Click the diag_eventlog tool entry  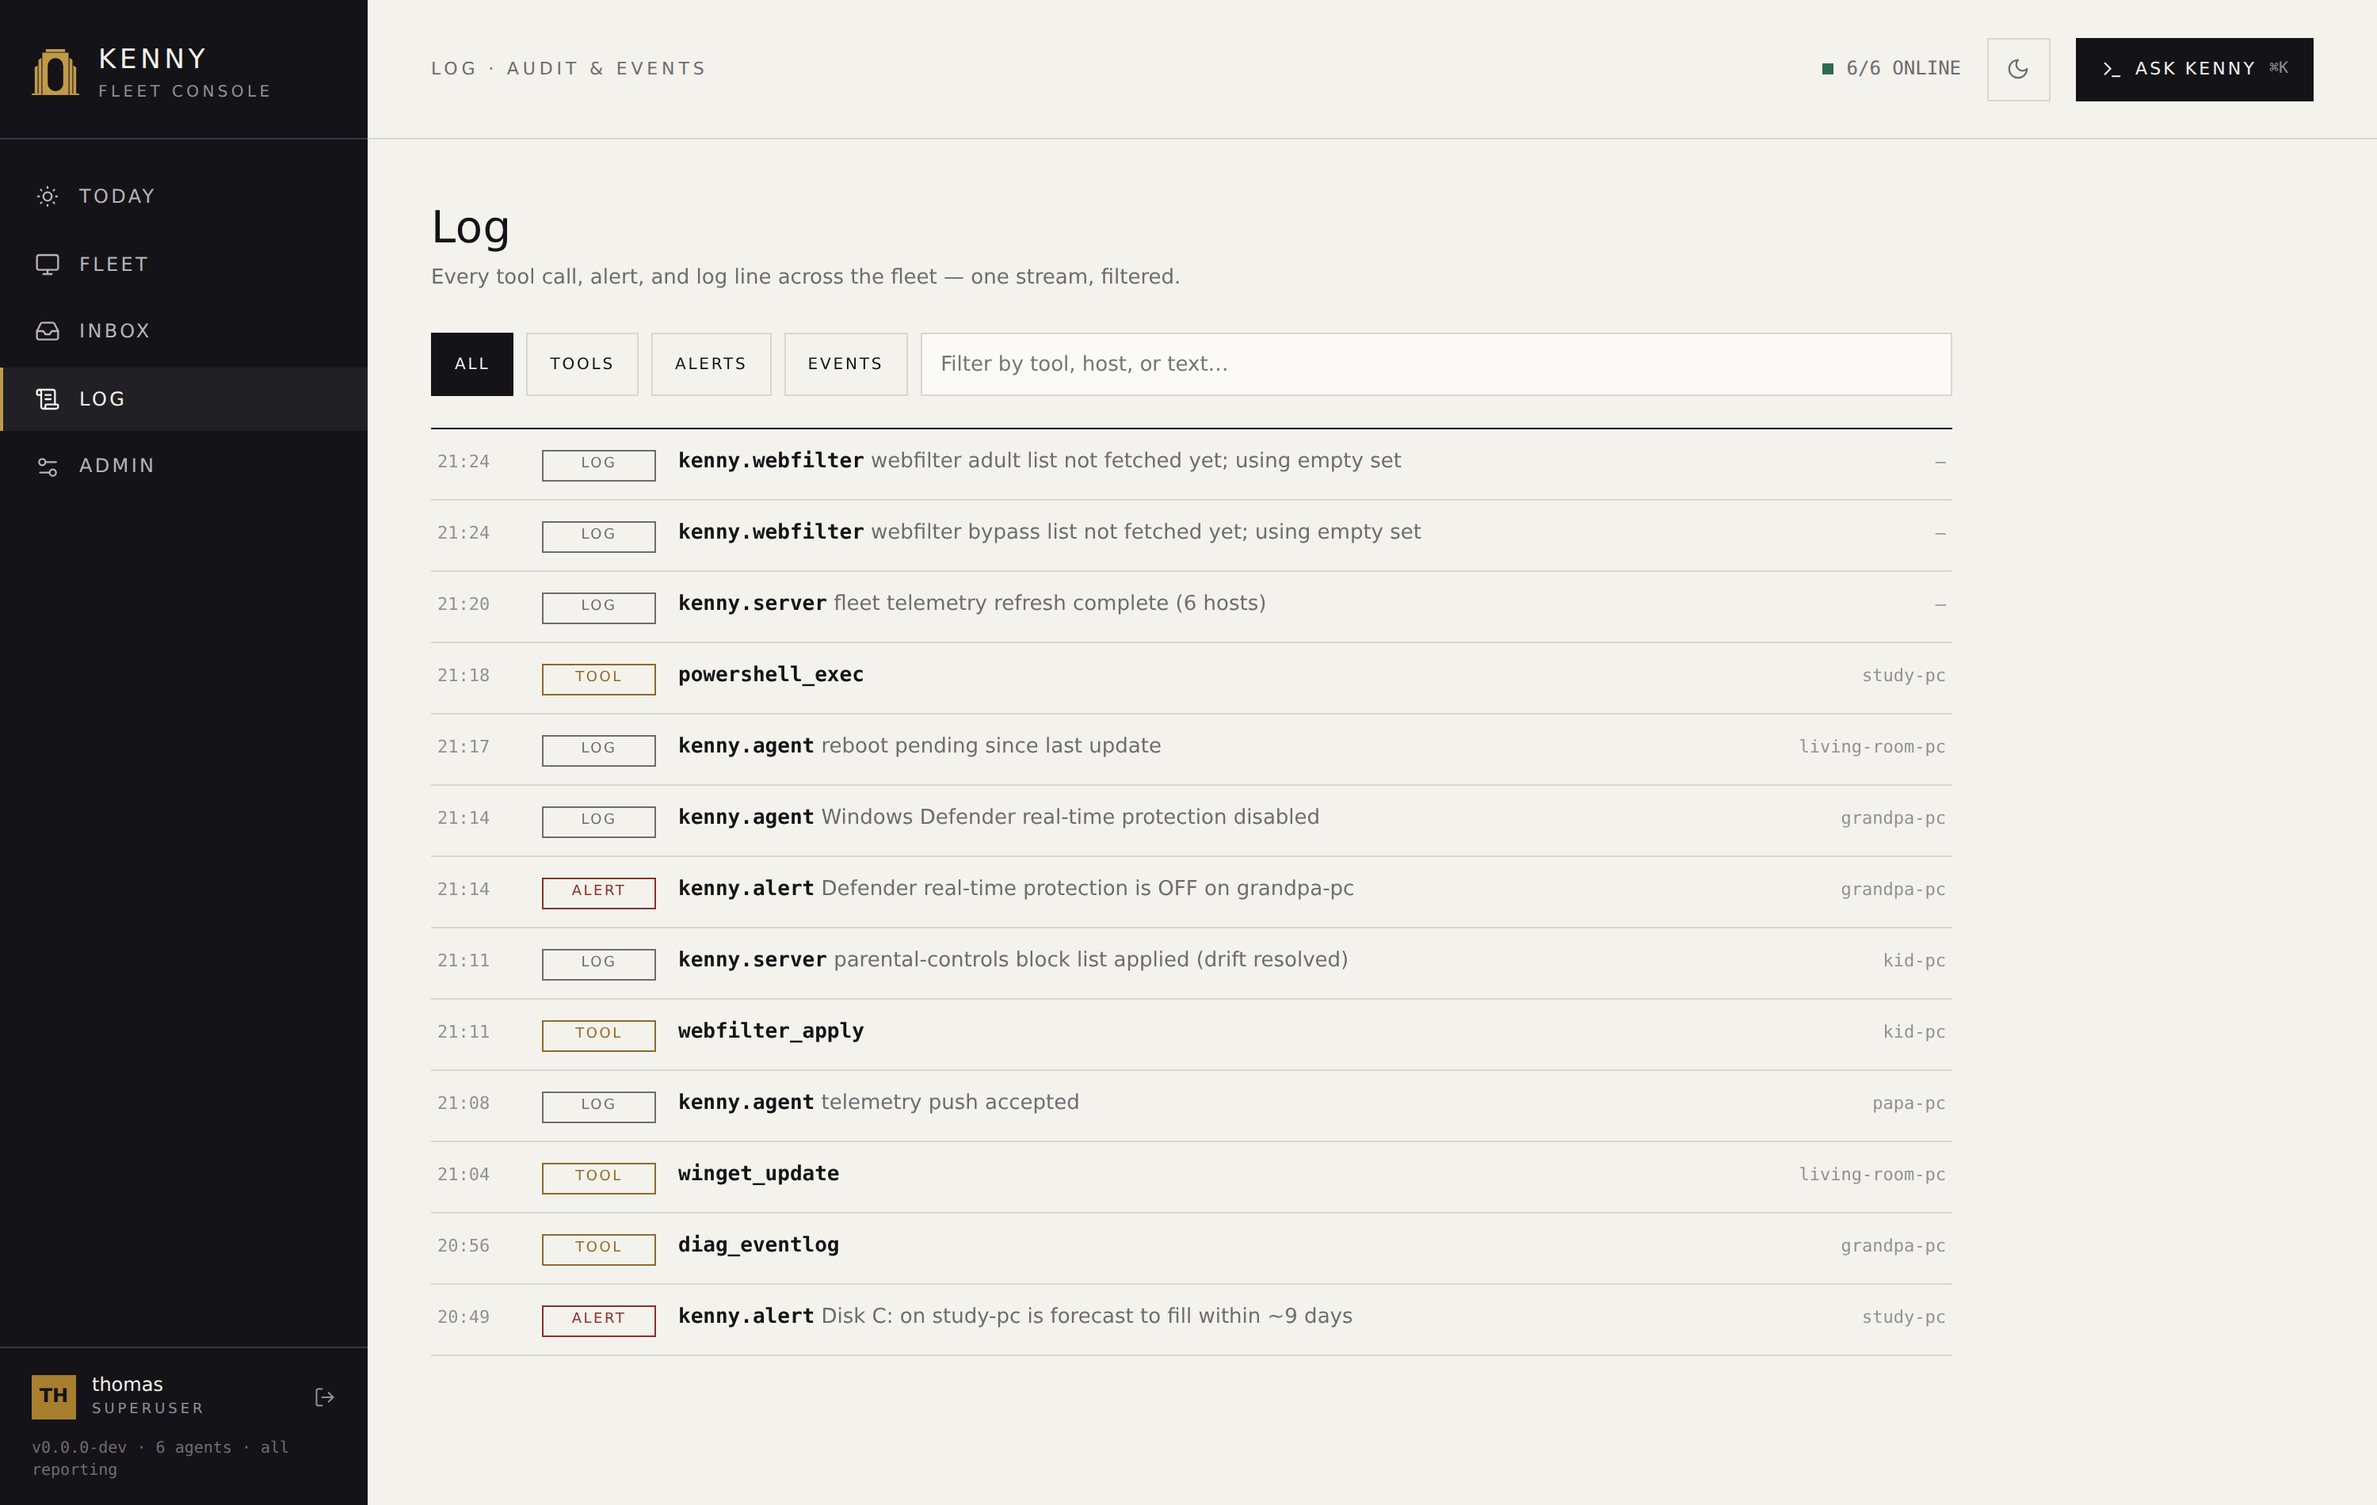point(1190,1248)
